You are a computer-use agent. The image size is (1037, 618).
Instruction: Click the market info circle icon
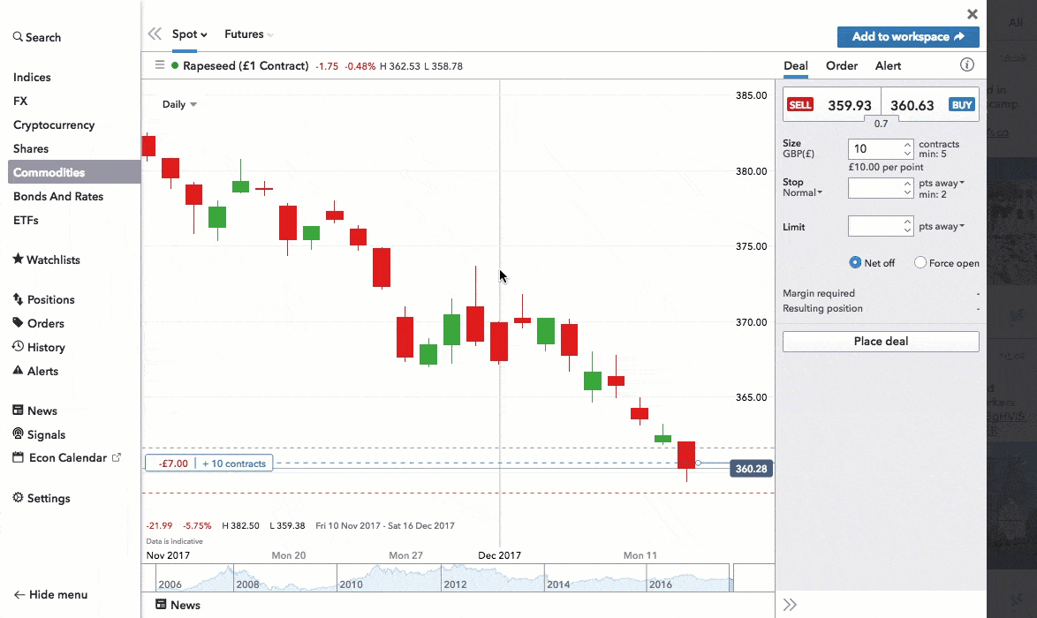pyautogui.click(x=967, y=64)
